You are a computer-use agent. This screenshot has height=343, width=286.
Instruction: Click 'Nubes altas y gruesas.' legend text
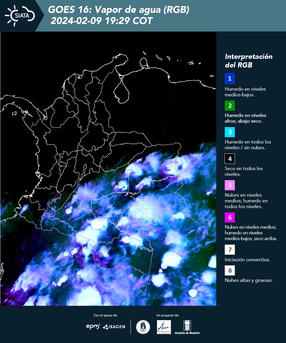(x=249, y=280)
